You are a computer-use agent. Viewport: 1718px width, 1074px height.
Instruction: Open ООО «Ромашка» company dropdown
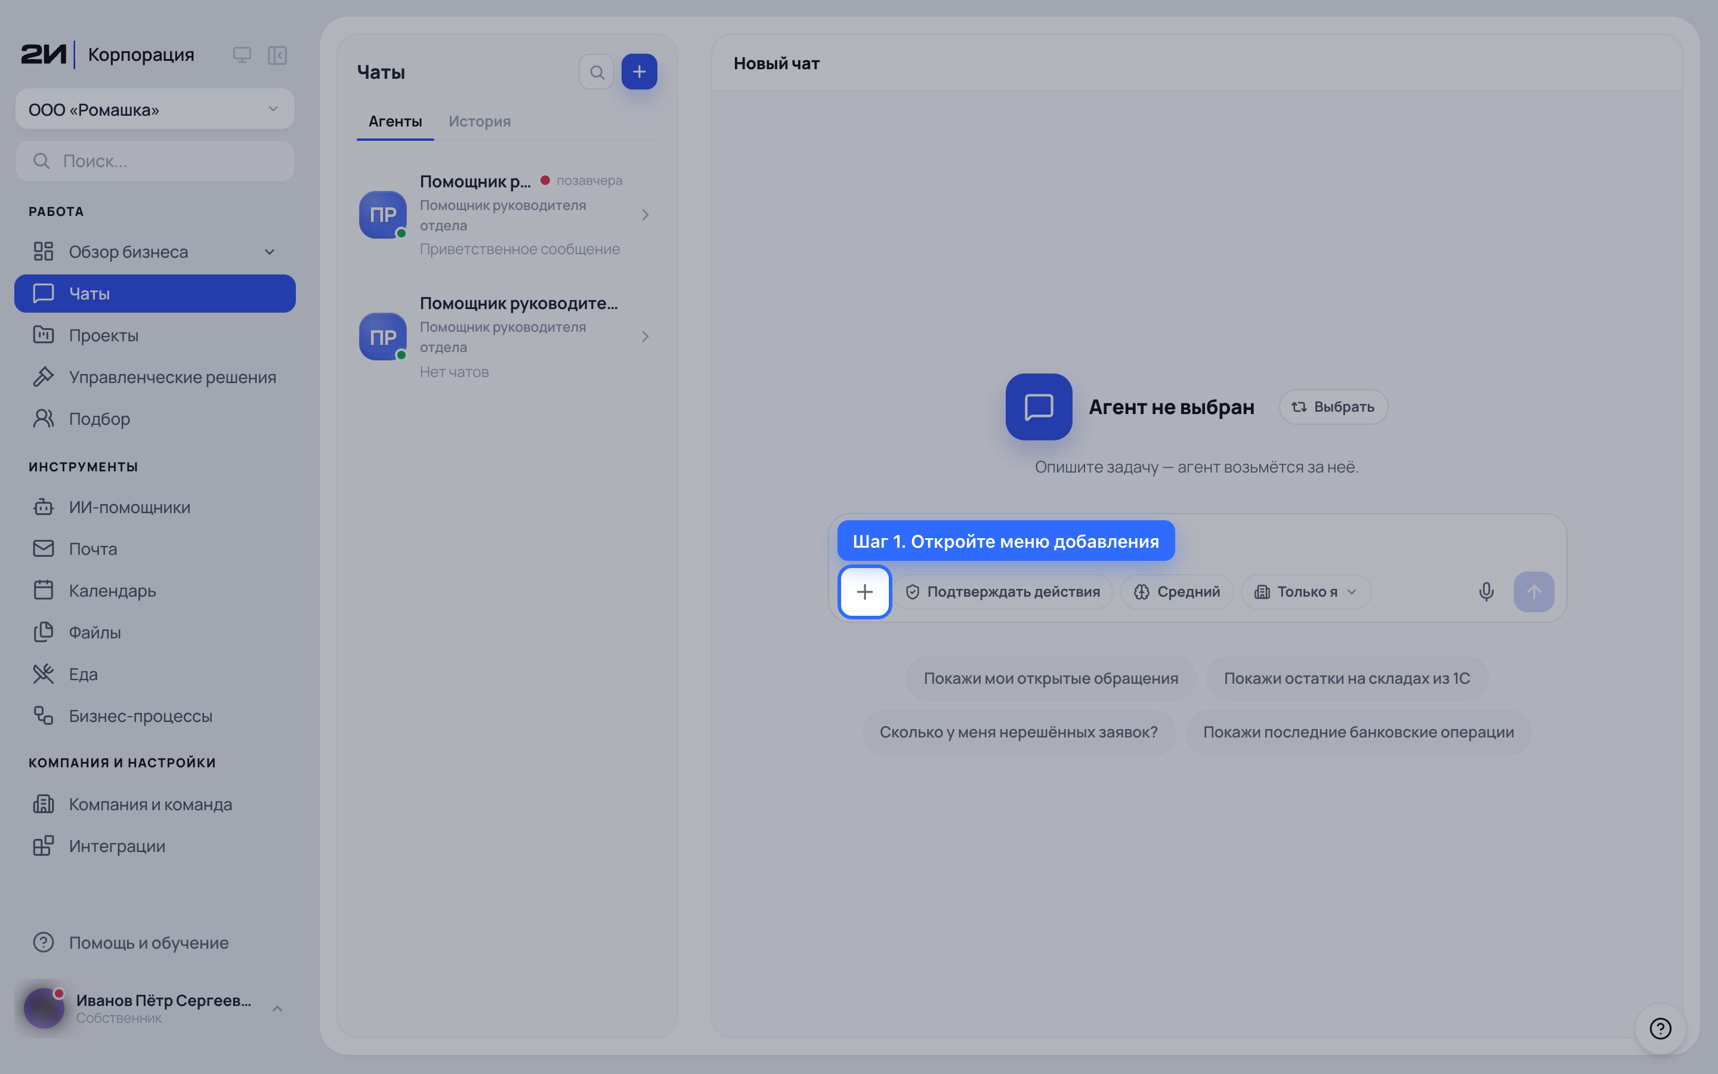pyautogui.click(x=155, y=109)
